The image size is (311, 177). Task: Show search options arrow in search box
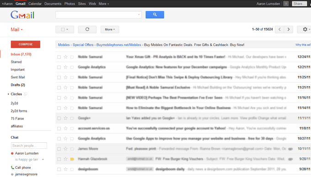point(139,15)
